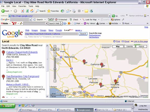Click the map recenter icon

click(x=55, y=49)
